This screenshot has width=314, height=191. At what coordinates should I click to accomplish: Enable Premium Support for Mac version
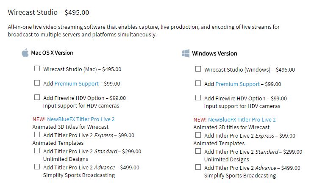tap(37, 83)
